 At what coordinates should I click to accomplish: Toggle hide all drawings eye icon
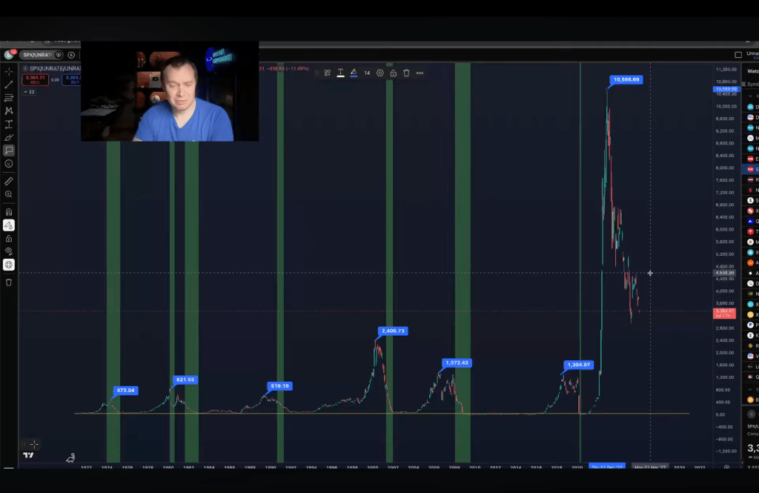click(9, 251)
